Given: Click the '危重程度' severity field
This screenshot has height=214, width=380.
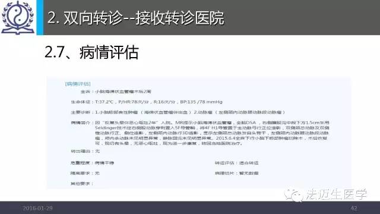Looking at the screenshot, I should click(93, 163).
